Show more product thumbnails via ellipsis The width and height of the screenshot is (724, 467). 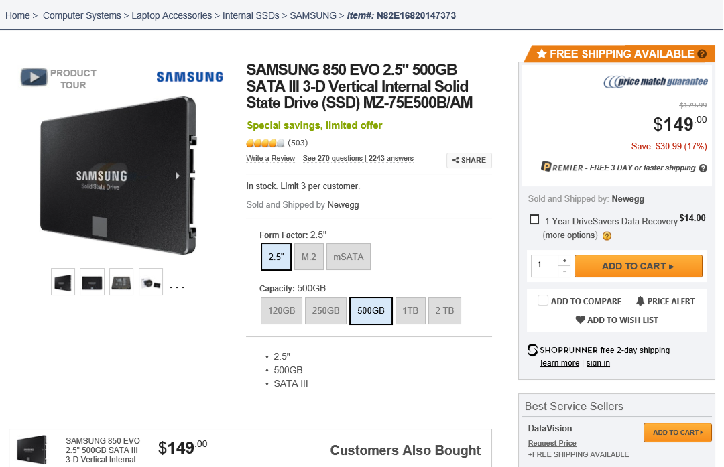pyautogui.click(x=176, y=287)
